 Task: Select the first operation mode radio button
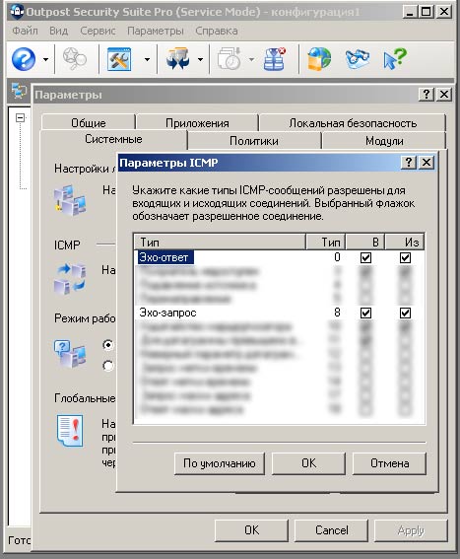pyautogui.click(x=108, y=345)
